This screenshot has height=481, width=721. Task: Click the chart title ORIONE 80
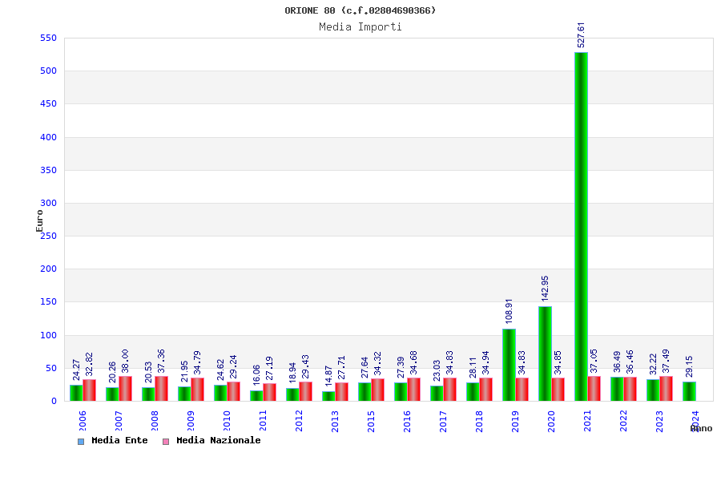click(360, 10)
